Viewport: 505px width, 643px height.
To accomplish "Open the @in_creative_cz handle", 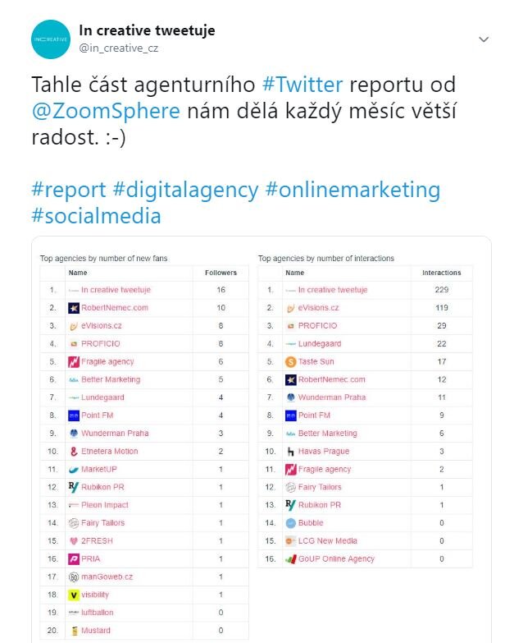I will (x=117, y=48).
